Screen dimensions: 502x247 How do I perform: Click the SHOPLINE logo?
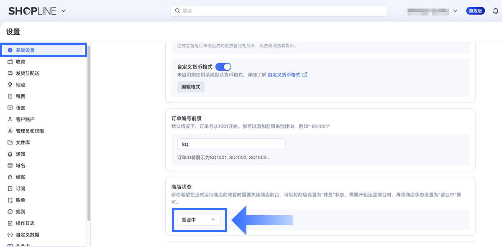coord(32,11)
